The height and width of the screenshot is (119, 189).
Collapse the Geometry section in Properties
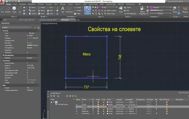38,61
